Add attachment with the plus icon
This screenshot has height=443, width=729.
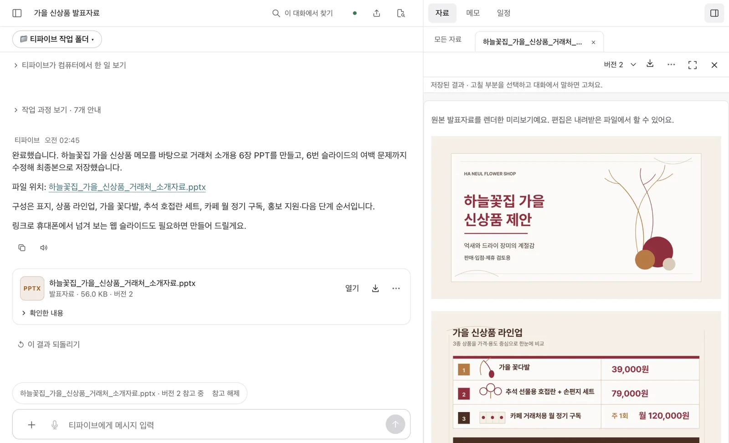[31, 425]
